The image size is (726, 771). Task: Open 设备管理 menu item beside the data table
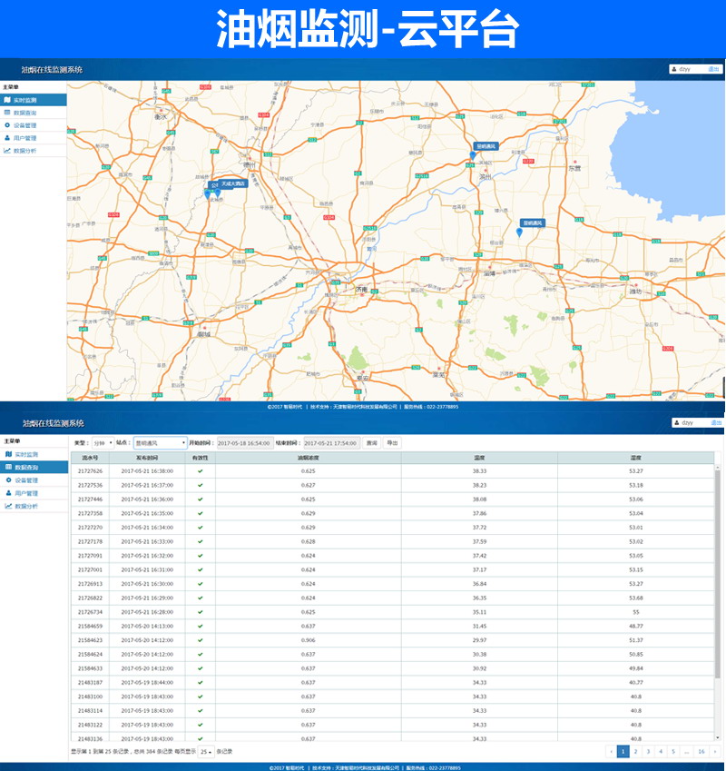[25, 479]
